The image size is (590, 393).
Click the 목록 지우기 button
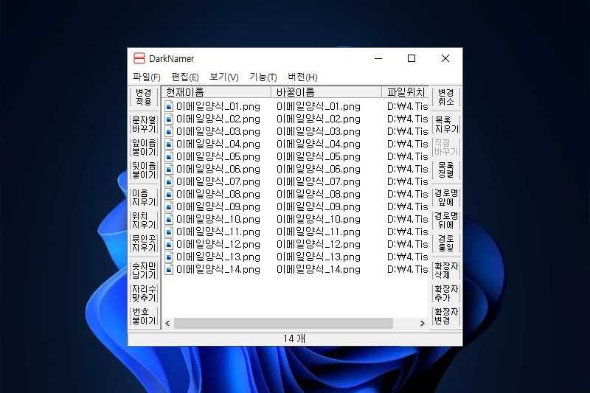coord(446,124)
